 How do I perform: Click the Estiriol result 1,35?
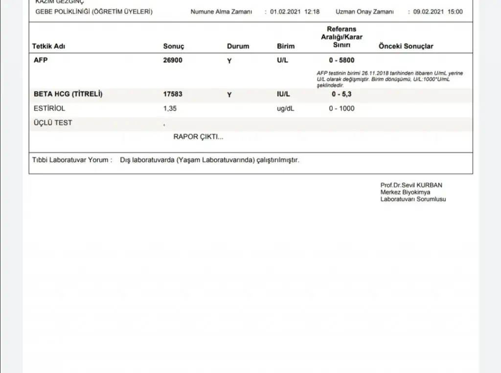tap(170, 108)
